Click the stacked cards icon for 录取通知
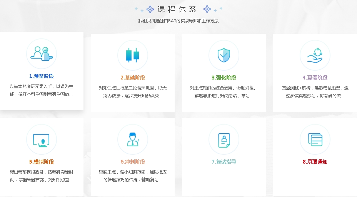Viewport: 357px width, 197px height. 315,139
